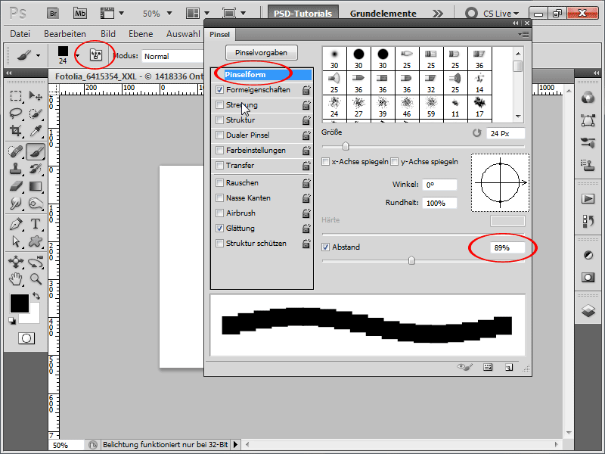Click the Abstand 89% input field
Viewport: 605px width, 454px height.
click(507, 247)
